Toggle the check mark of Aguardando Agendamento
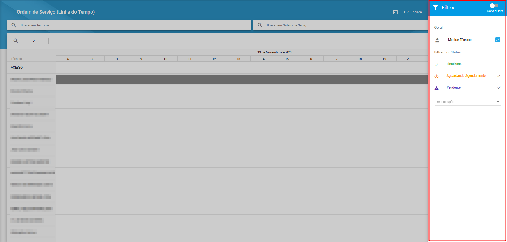 pos(499,76)
